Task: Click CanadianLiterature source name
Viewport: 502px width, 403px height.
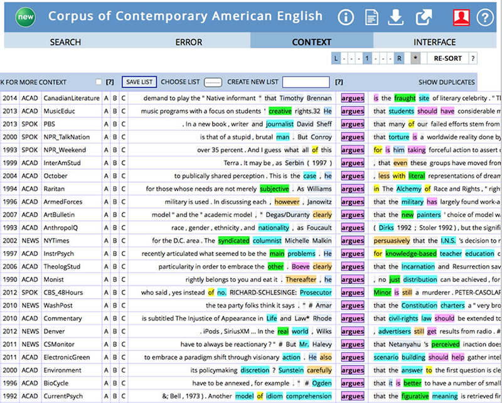Action: coord(72,98)
